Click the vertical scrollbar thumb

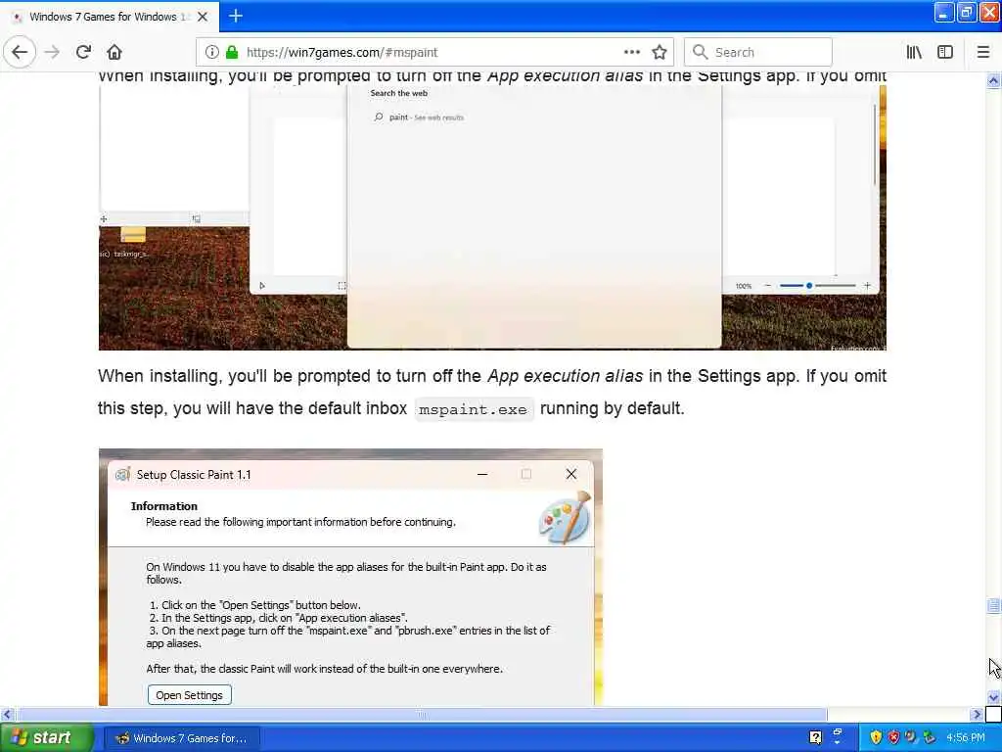point(994,605)
